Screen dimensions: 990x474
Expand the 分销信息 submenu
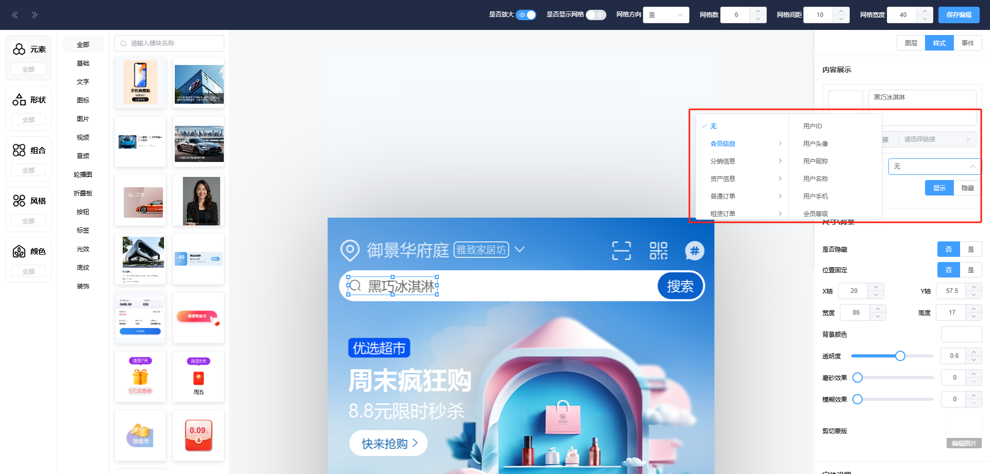[x=745, y=161]
